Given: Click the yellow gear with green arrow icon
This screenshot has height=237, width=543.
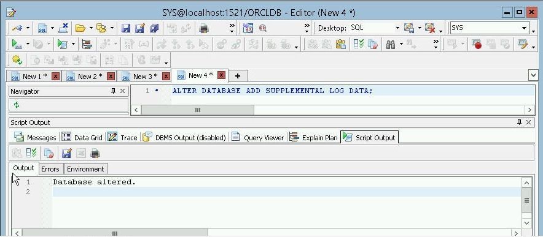Looking at the screenshot, I should tap(17, 60).
